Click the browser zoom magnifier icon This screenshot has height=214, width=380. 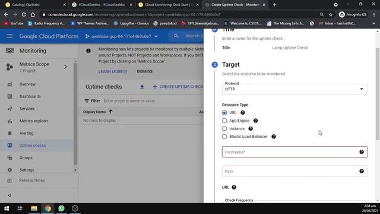point(322,14)
